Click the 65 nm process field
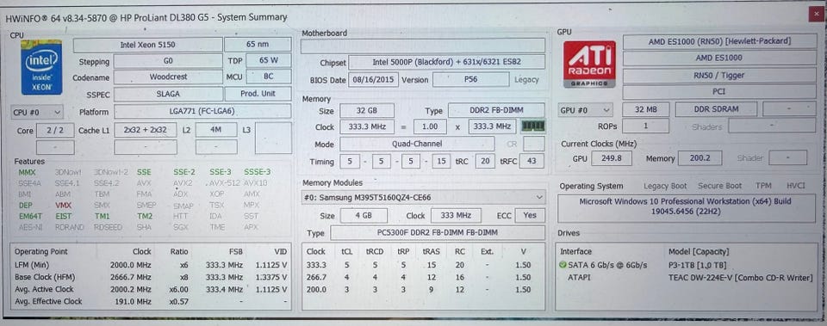This screenshot has width=827, height=326. 258,45
